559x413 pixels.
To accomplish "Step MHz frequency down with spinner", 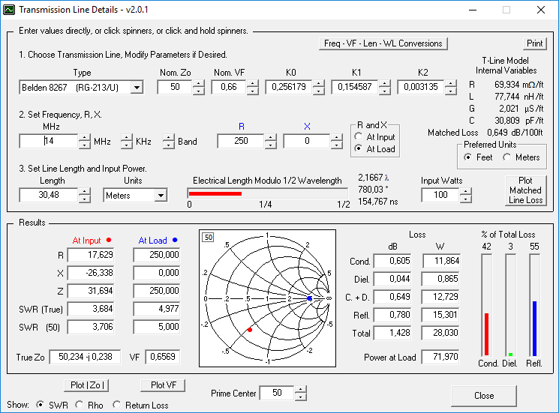I will (x=85, y=145).
